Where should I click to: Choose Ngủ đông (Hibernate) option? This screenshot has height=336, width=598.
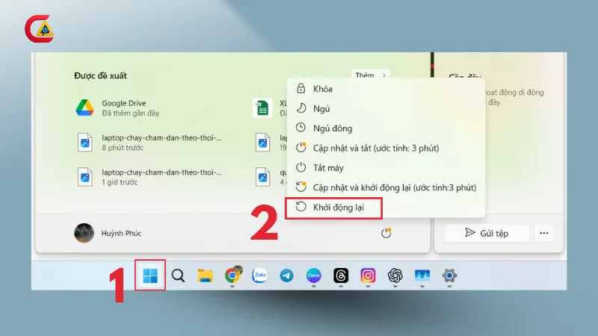[386, 128]
